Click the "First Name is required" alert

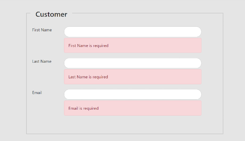[x=133, y=46]
